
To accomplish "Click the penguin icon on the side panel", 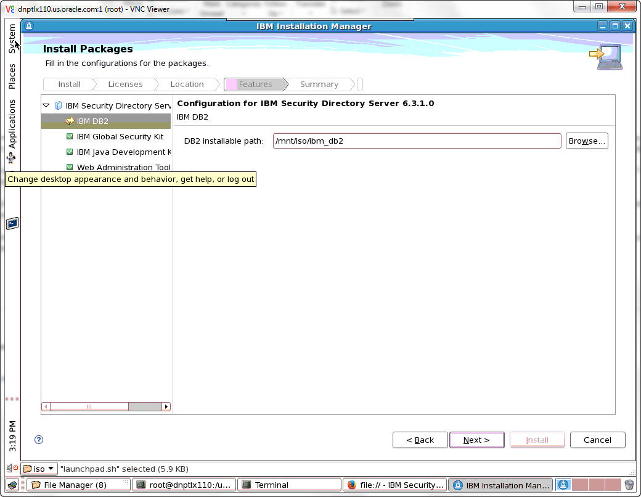I will pos(11,157).
